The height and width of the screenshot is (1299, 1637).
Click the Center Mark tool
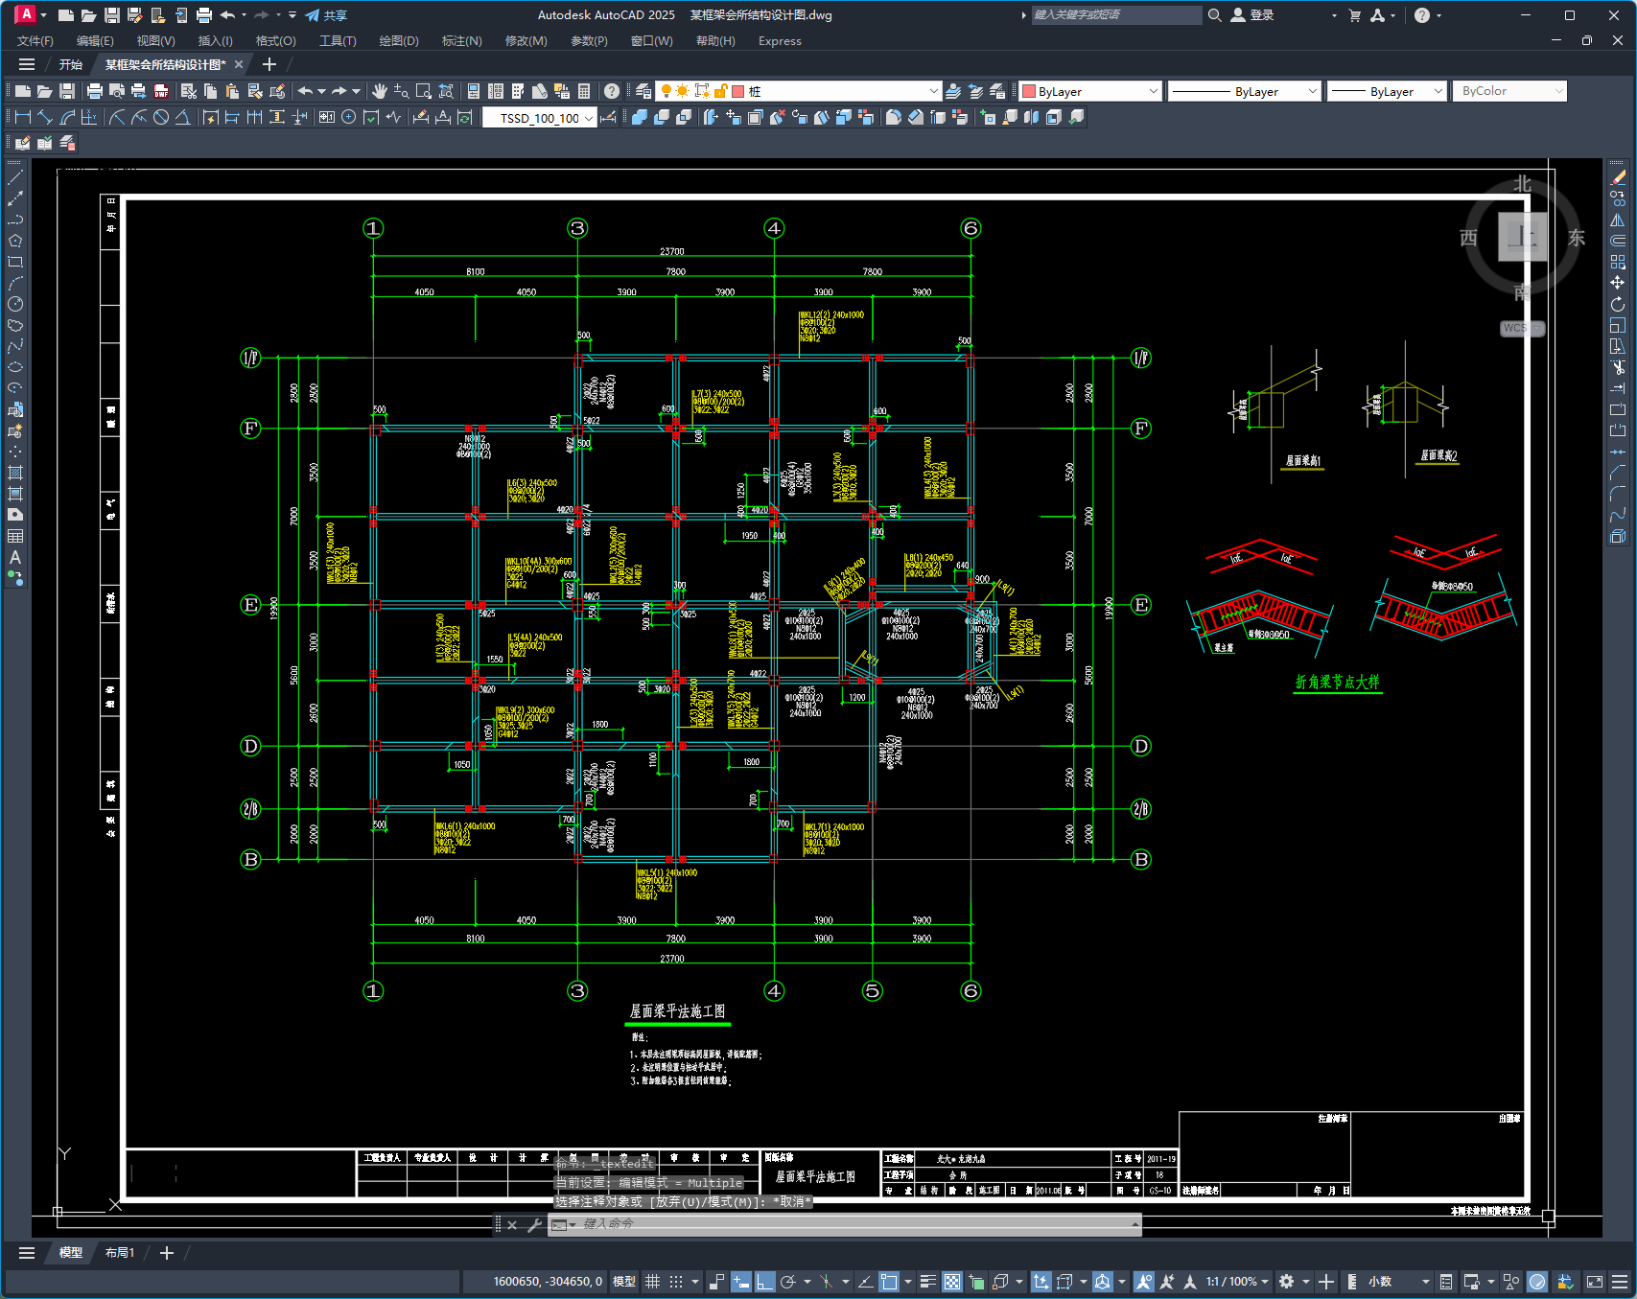pos(348,117)
